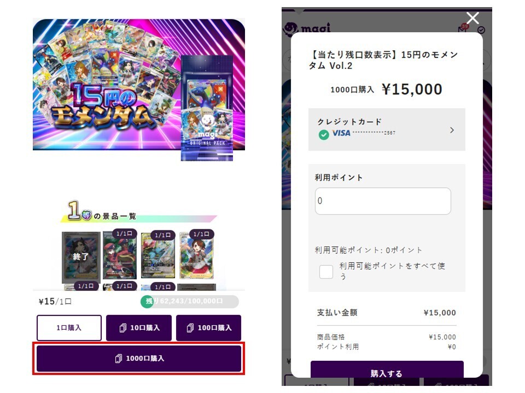Click the magi logo in the header

tap(307, 28)
